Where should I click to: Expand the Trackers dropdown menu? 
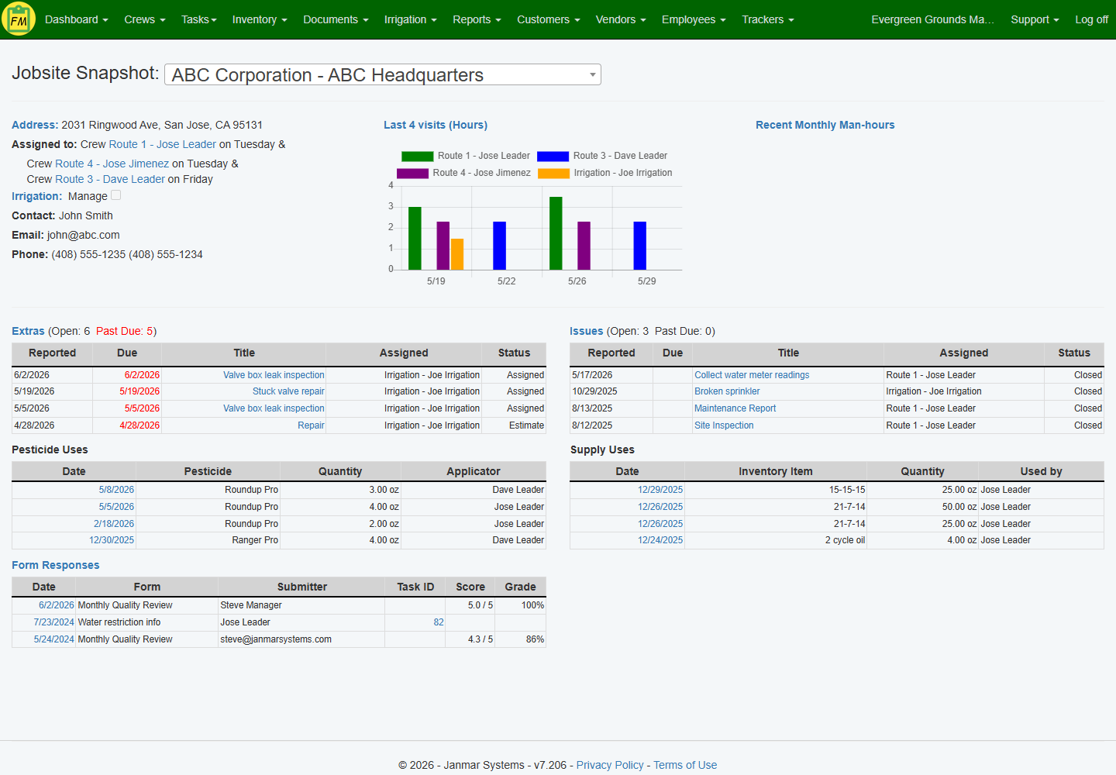(x=768, y=19)
